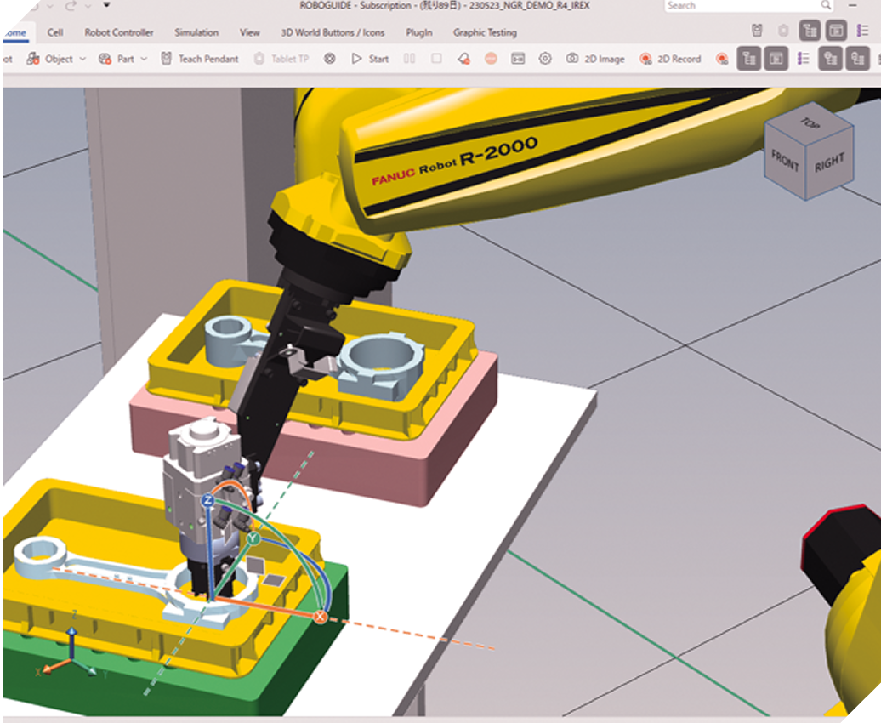Click the Object toolbar icon
Viewport: 881px width, 723px height.
(x=33, y=59)
